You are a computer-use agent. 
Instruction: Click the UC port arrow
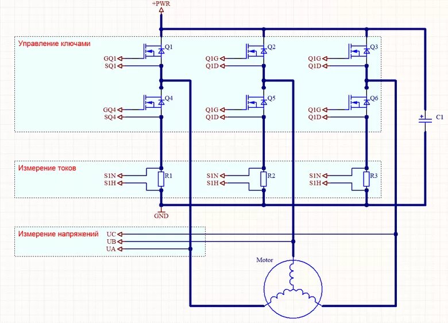tap(120, 234)
